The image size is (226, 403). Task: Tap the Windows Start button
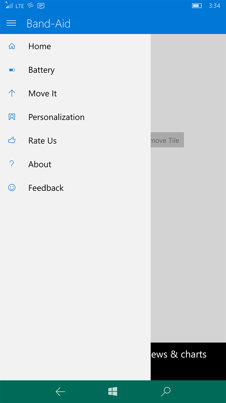coord(113,391)
